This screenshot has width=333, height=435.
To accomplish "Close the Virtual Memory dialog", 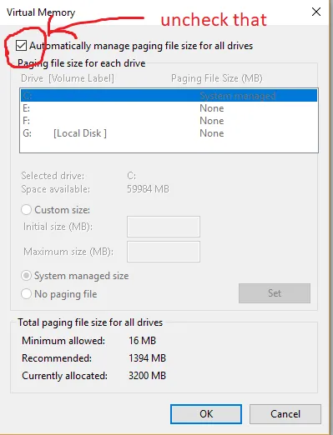I will coord(316,12).
